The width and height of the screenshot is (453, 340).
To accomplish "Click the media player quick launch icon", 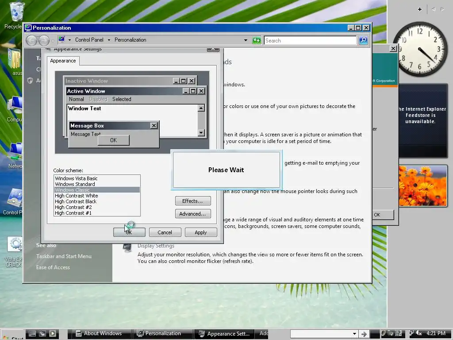I will [x=53, y=333].
